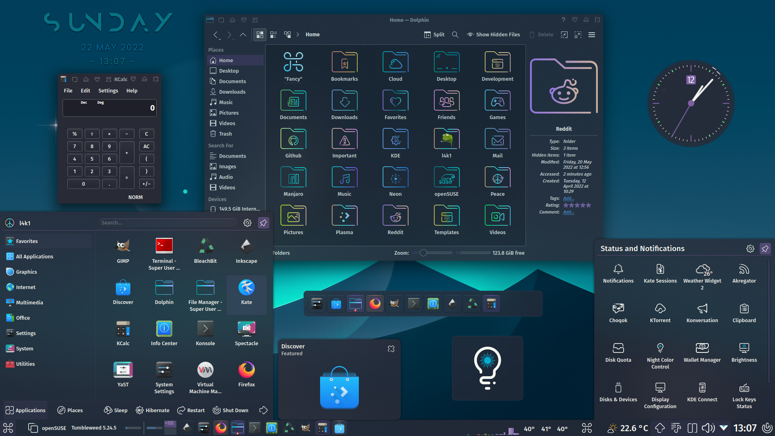Click Add tags link in Dolphin info panel
Viewport: 775px width, 436px height.
568,198
